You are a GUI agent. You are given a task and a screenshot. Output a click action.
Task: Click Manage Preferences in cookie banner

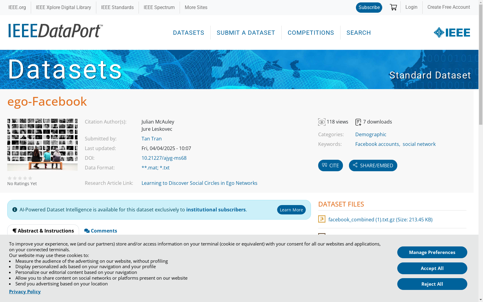432,252
